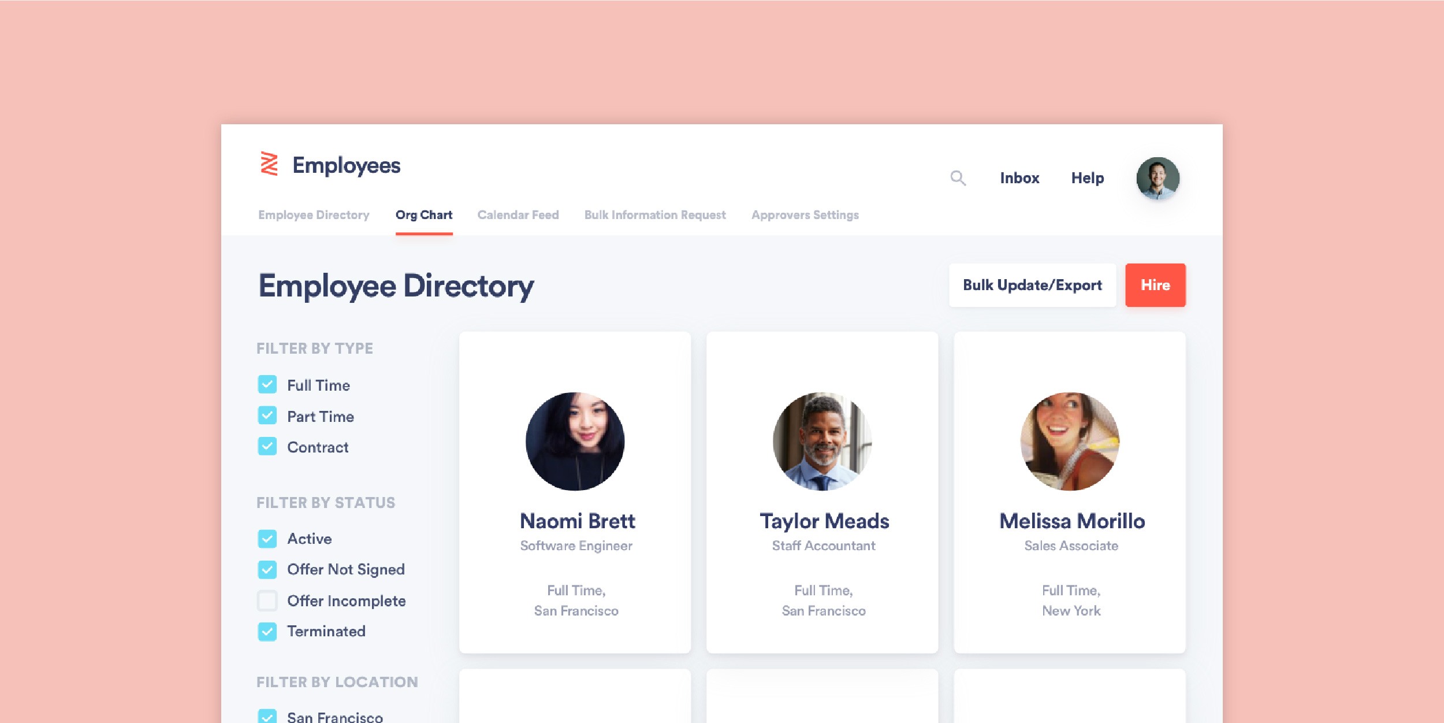Viewport: 1444px width, 723px height.
Task: Enable the Offer Incomplete status filter
Action: [x=267, y=600]
